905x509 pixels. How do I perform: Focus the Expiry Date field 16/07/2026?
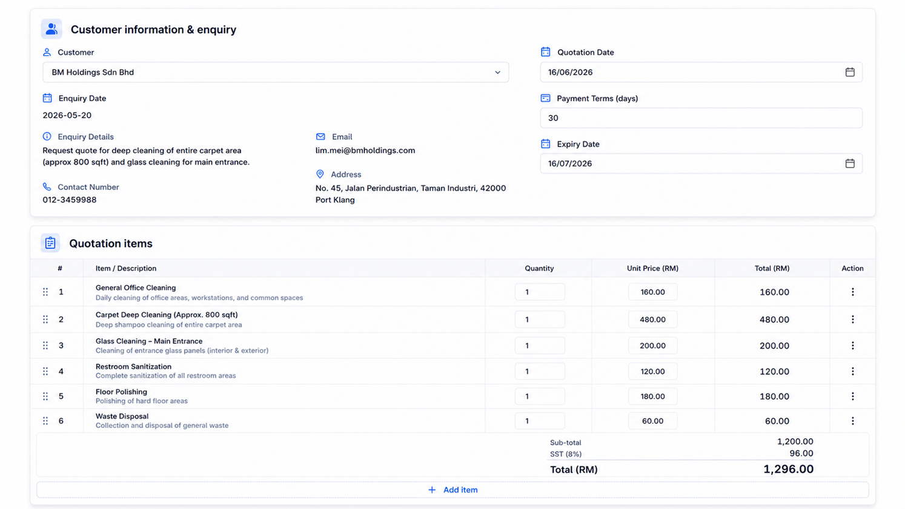point(701,163)
